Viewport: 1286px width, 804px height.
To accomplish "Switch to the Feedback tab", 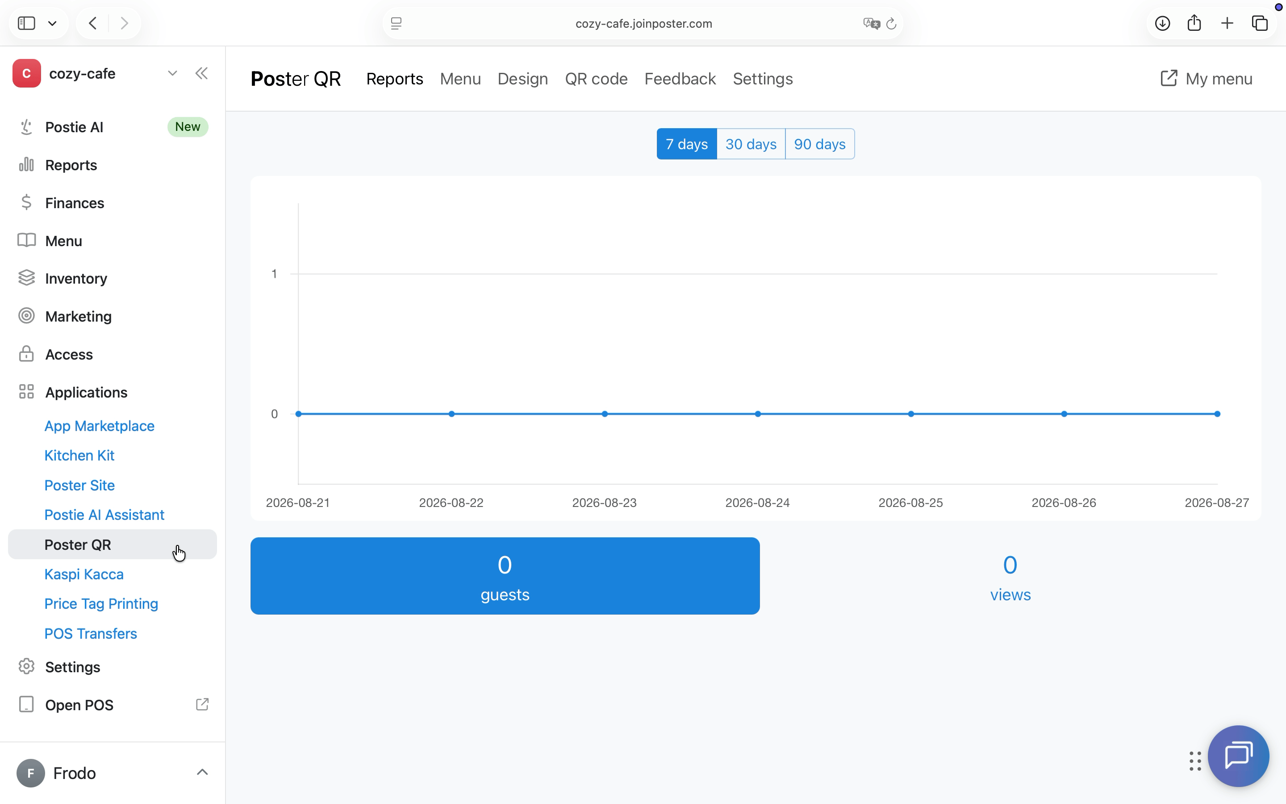I will point(680,79).
